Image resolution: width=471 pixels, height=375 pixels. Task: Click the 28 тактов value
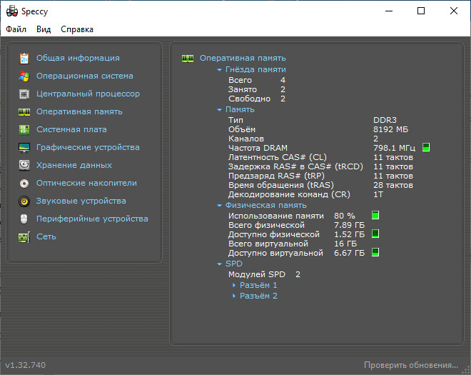click(393, 185)
